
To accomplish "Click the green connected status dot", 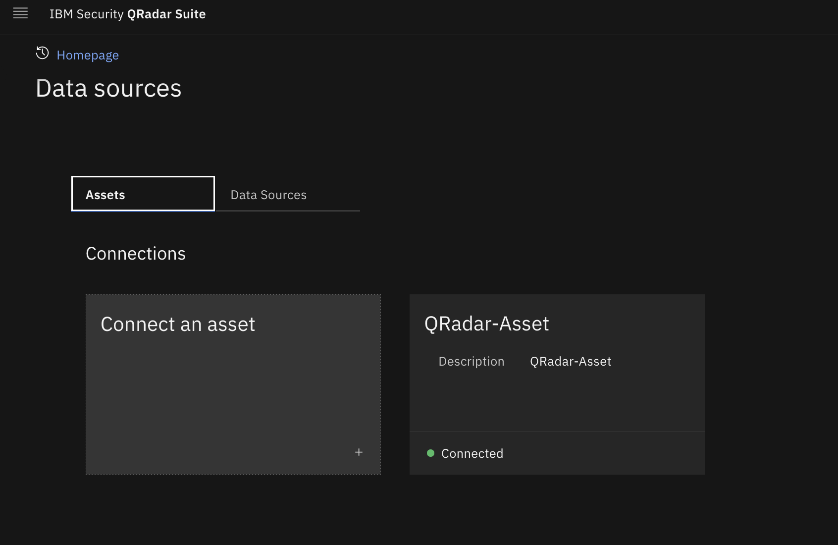I will [430, 453].
